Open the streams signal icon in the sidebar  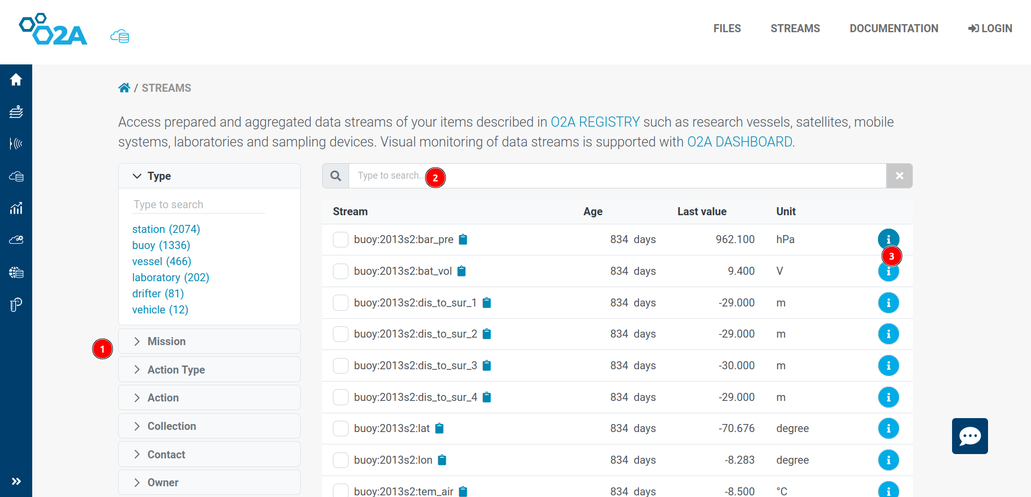tap(16, 144)
